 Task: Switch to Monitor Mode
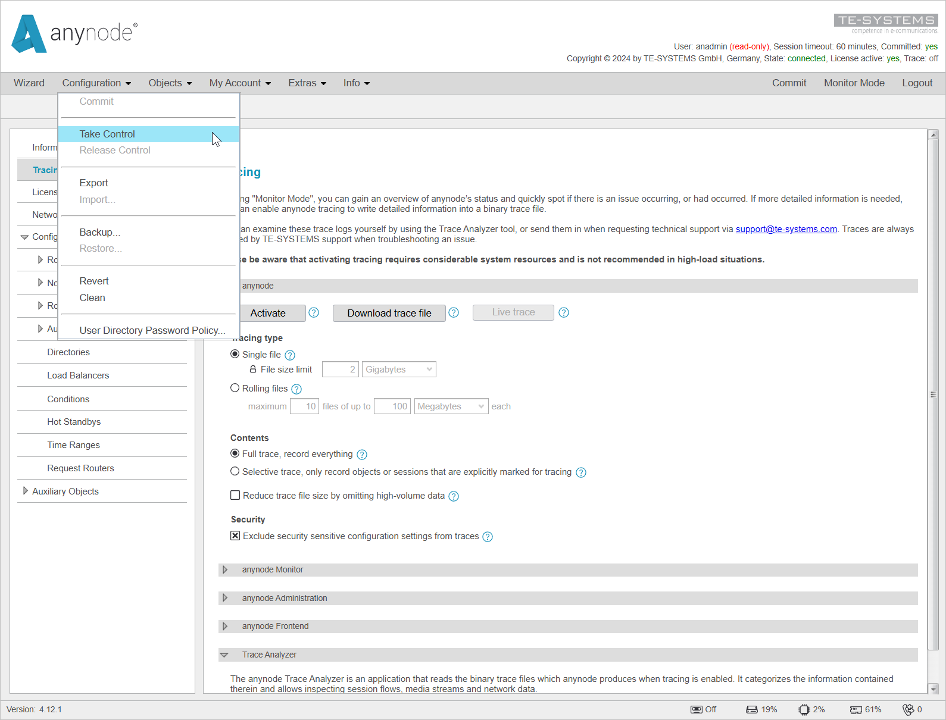[x=854, y=83]
